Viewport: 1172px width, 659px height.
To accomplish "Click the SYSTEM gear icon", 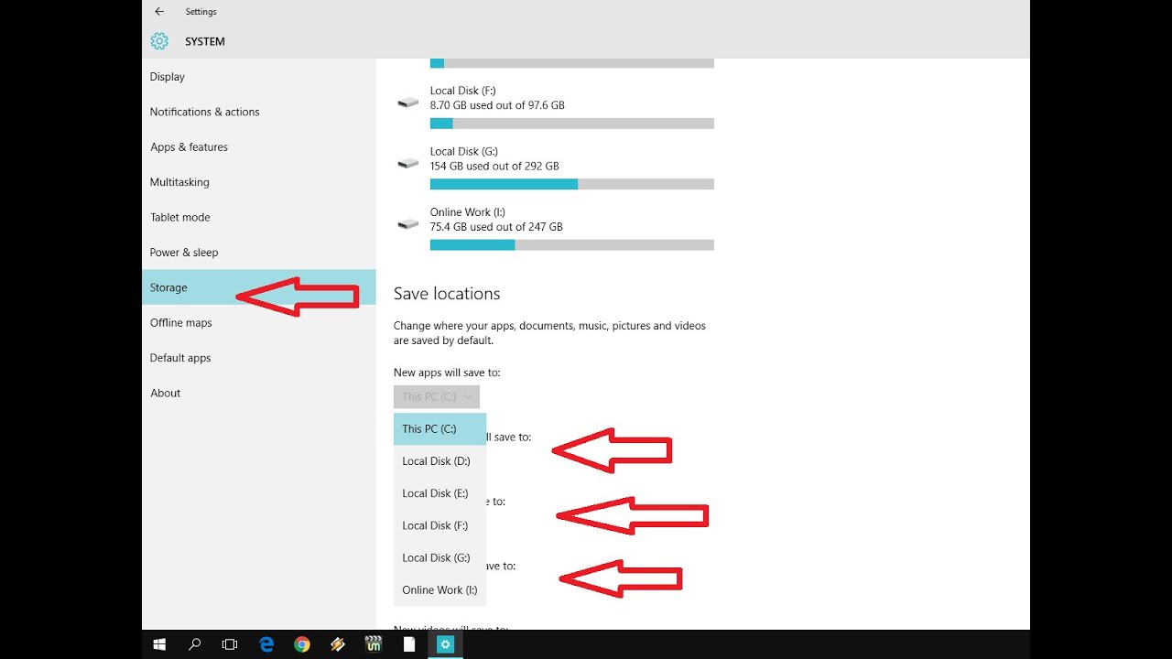I will click(159, 41).
